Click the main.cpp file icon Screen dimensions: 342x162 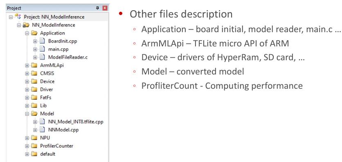coord(42,49)
